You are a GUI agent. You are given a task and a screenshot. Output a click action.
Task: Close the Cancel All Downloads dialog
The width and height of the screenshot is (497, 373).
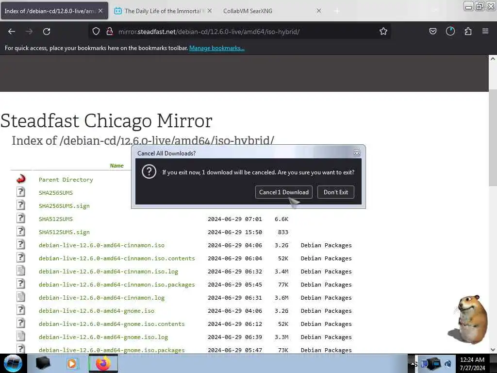(x=357, y=153)
